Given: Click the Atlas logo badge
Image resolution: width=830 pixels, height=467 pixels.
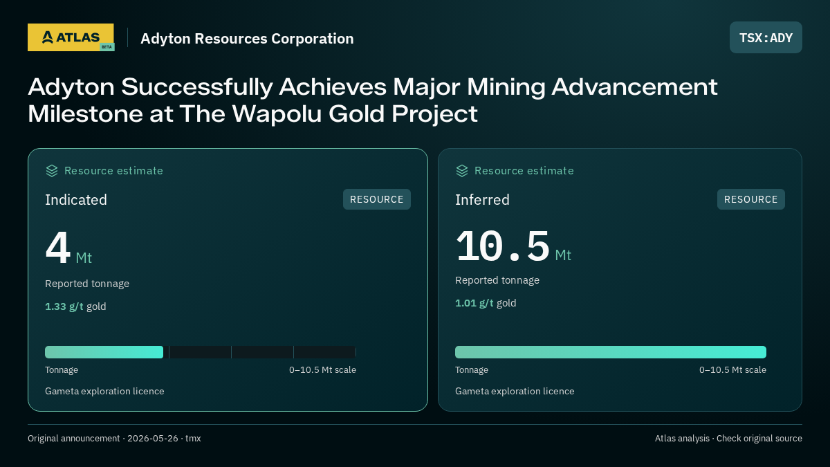Looking at the screenshot, I should (x=71, y=37).
